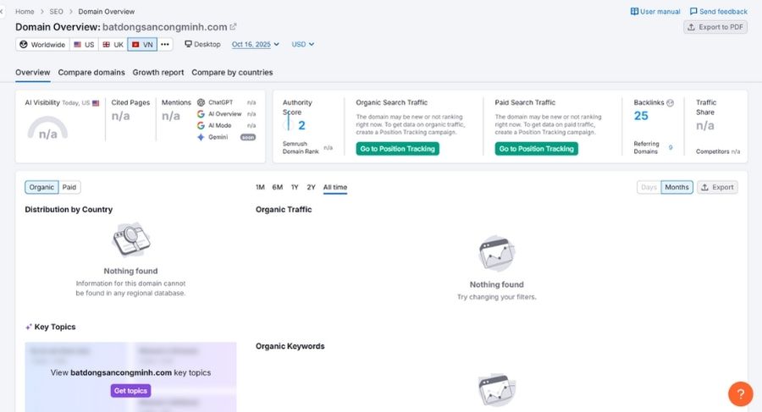Click the Traffic Share n/a value
The width and height of the screenshot is (762, 412).
pyautogui.click(x=705, y=125)
